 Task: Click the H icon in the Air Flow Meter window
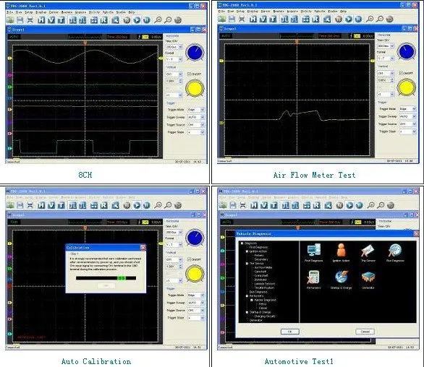(x=253, y=19)
